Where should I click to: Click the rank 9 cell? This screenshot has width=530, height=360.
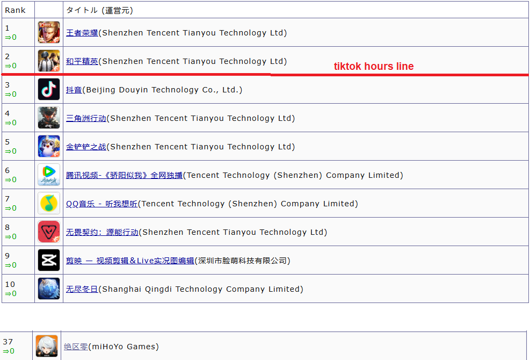pyautogui.click(x=18, y=260)
